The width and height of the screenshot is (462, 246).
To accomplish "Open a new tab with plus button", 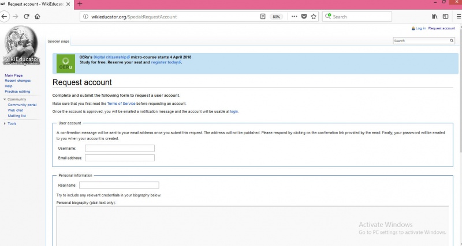I will 80,4.
